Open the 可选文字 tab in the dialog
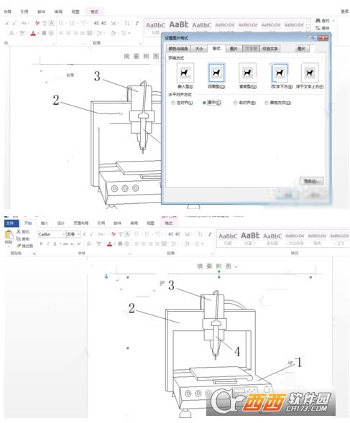Viewport: 350px width, 423px height. 270,49
